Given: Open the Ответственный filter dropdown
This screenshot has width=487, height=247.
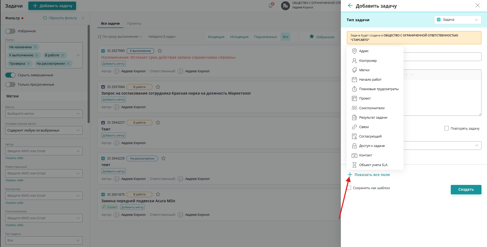Looking at the screenshot, I should [44, 173].
